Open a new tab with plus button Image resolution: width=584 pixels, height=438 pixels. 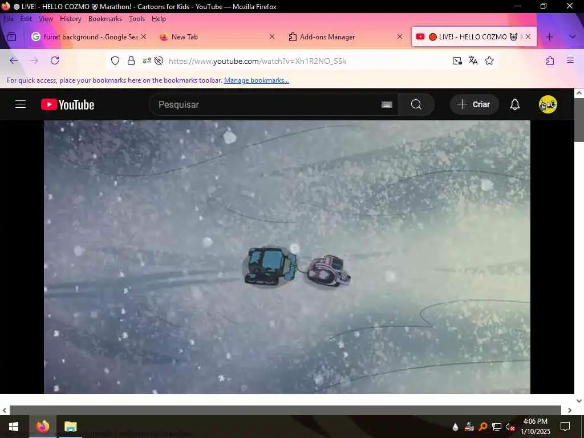pos(550,37)
